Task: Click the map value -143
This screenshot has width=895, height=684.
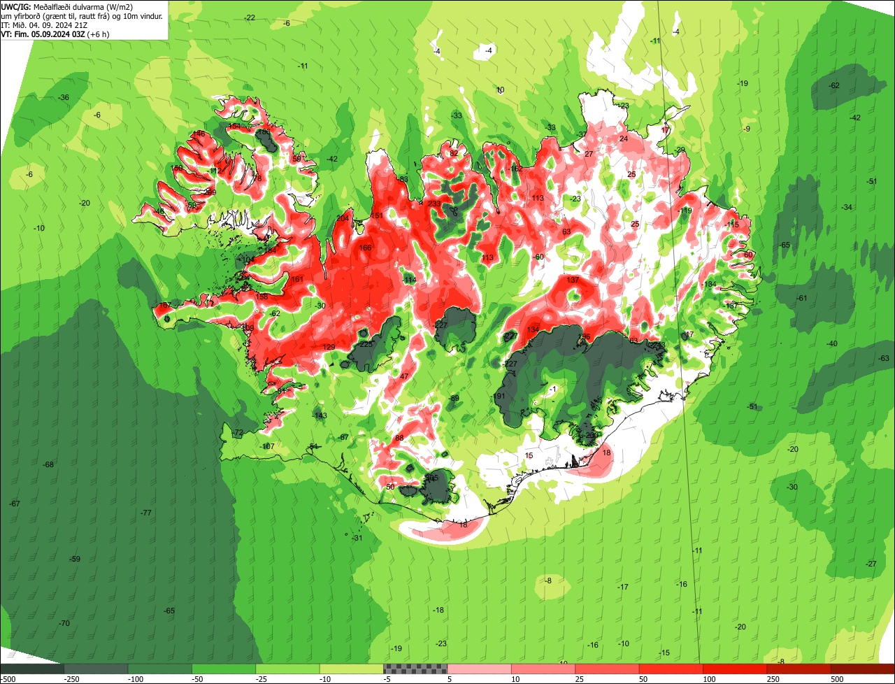Action: click(320, 415)
